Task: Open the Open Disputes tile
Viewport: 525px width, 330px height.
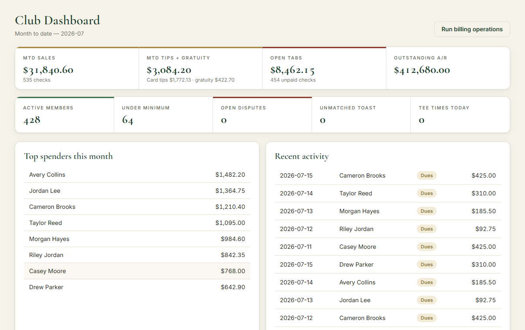Action: click(x=262, y=115)
